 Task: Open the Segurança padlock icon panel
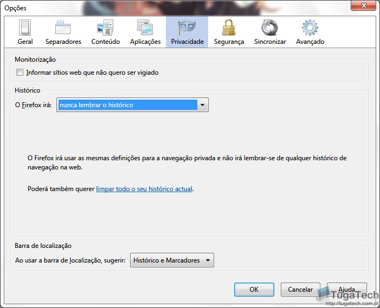[x=229, y=32]
